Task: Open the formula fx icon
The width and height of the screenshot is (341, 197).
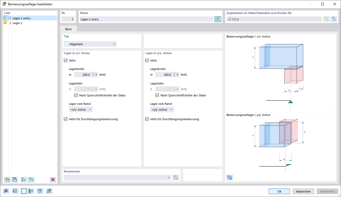Action: (49, 191)
